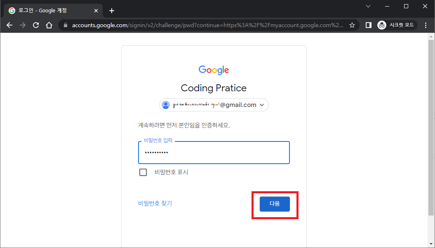435x248 pixels.
Task: Maximize the Chrome window
Action: (x=406, y=6)
